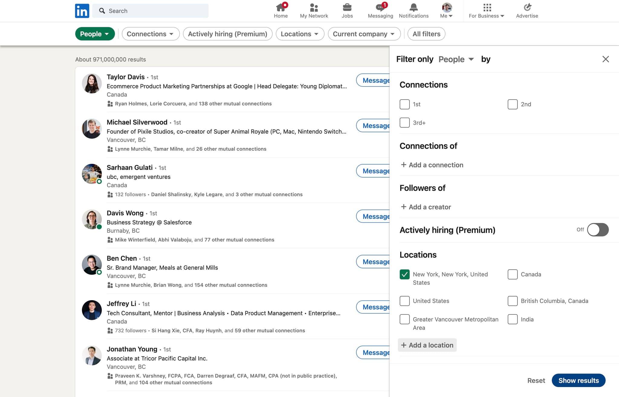Check Notifications
The image size is (619, 397).
[413, 10]
